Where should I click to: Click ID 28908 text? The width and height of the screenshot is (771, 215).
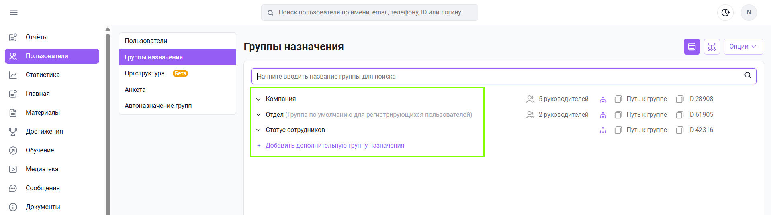point(700,99)
